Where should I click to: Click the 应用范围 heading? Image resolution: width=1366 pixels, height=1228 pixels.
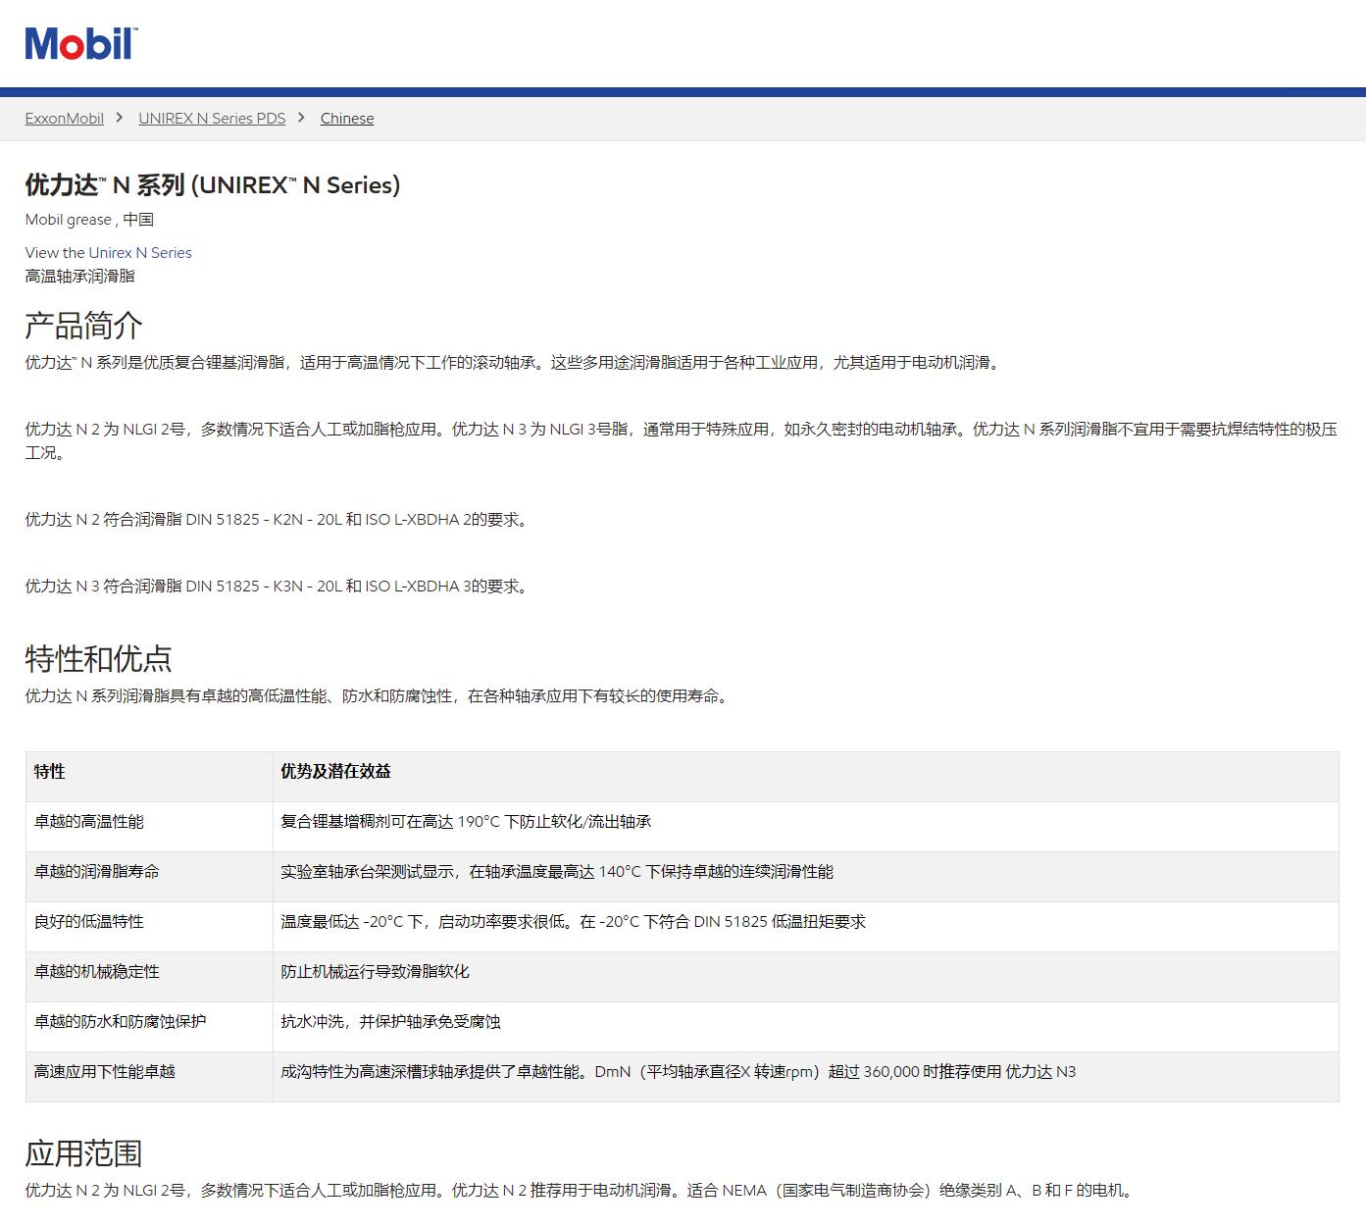(84, 1153)
